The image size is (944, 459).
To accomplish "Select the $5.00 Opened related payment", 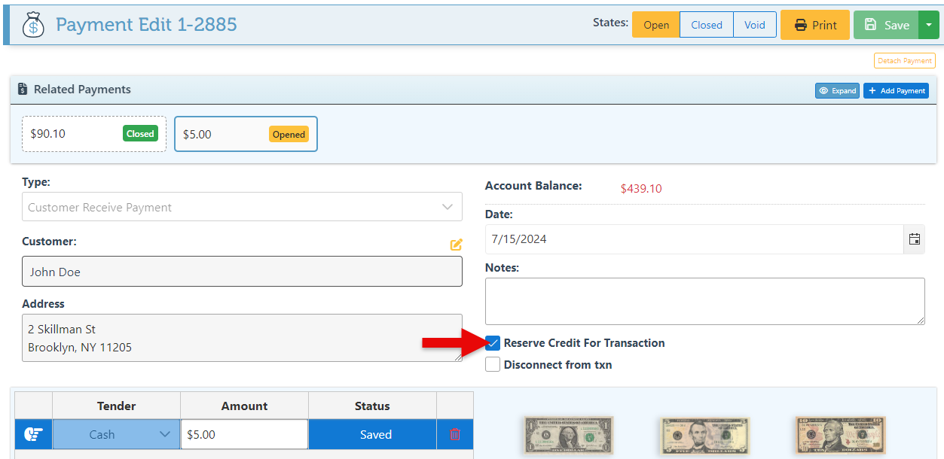I will 246,134.
